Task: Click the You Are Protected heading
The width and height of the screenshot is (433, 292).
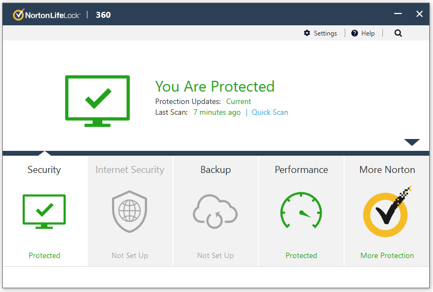Action: coord(215,86)
